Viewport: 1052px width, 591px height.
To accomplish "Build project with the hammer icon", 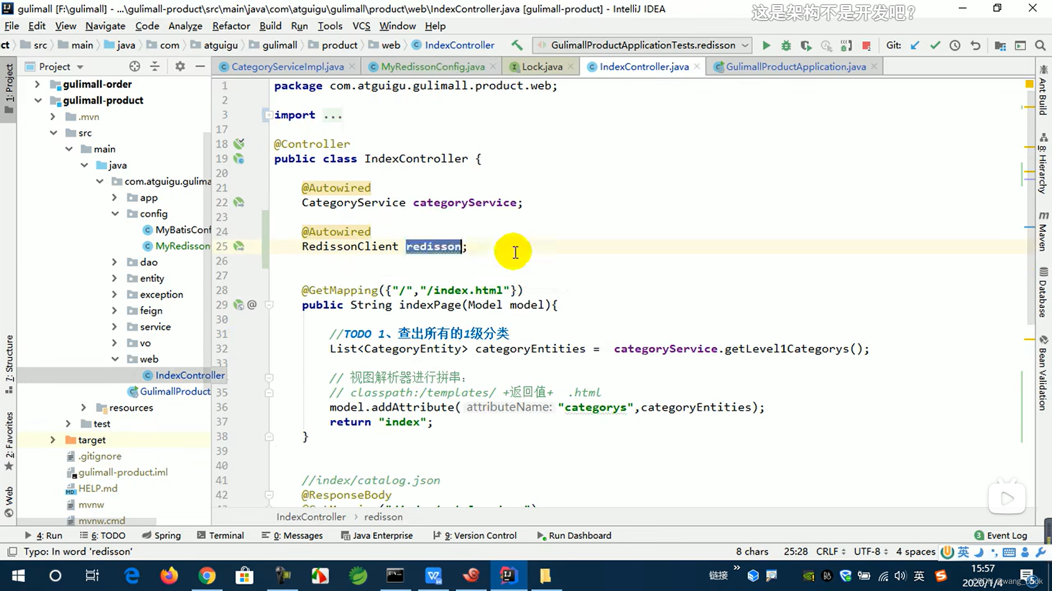I will (517, 45).
